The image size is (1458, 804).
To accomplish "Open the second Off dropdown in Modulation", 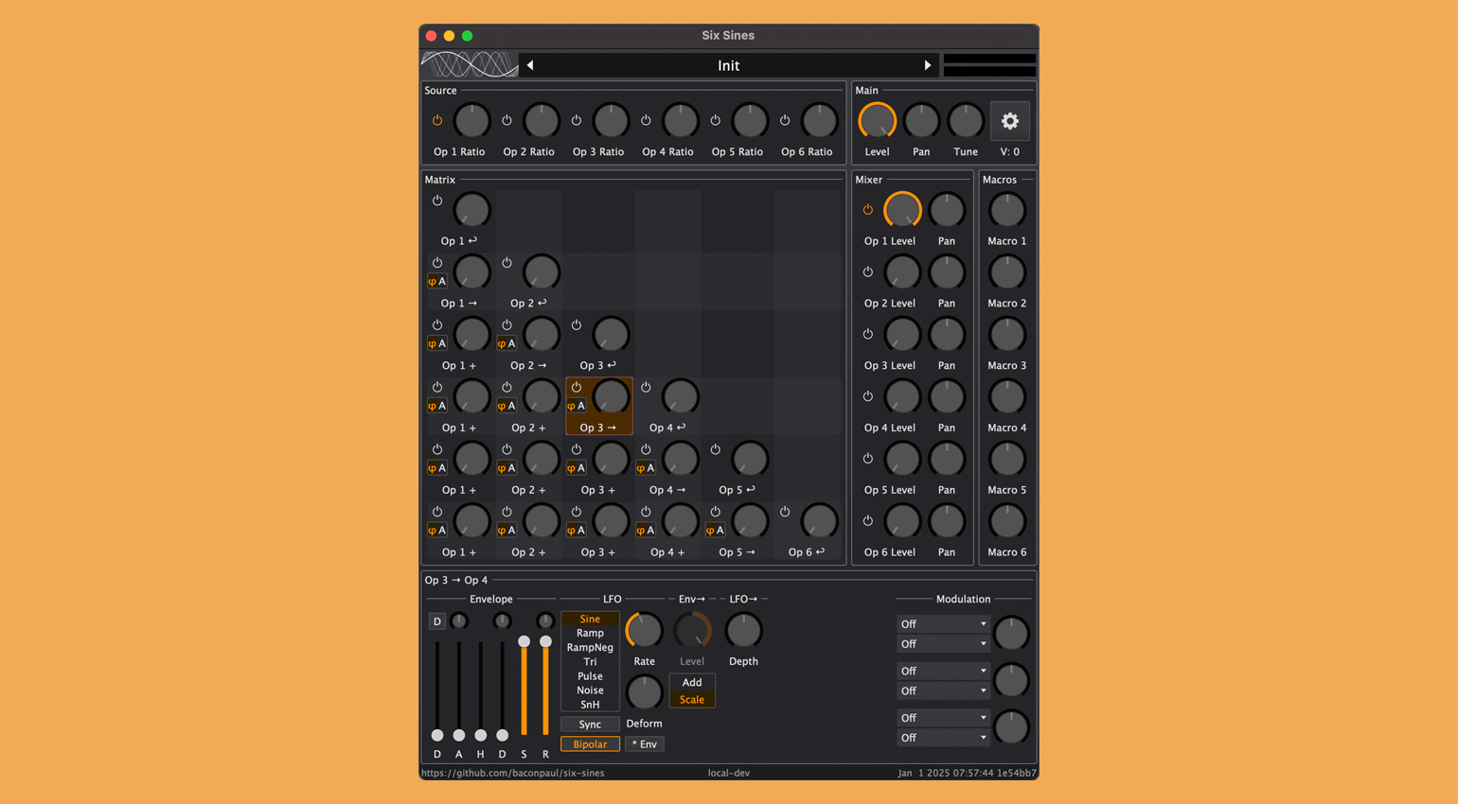I will (943, 644).
